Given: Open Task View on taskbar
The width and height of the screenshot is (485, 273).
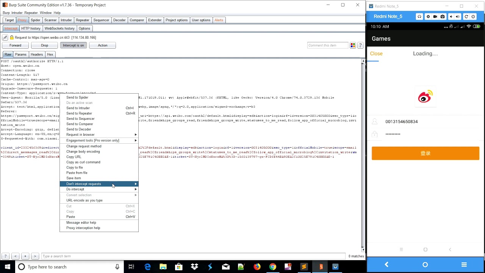Looking at the screenshot, I should pos(131,267).
